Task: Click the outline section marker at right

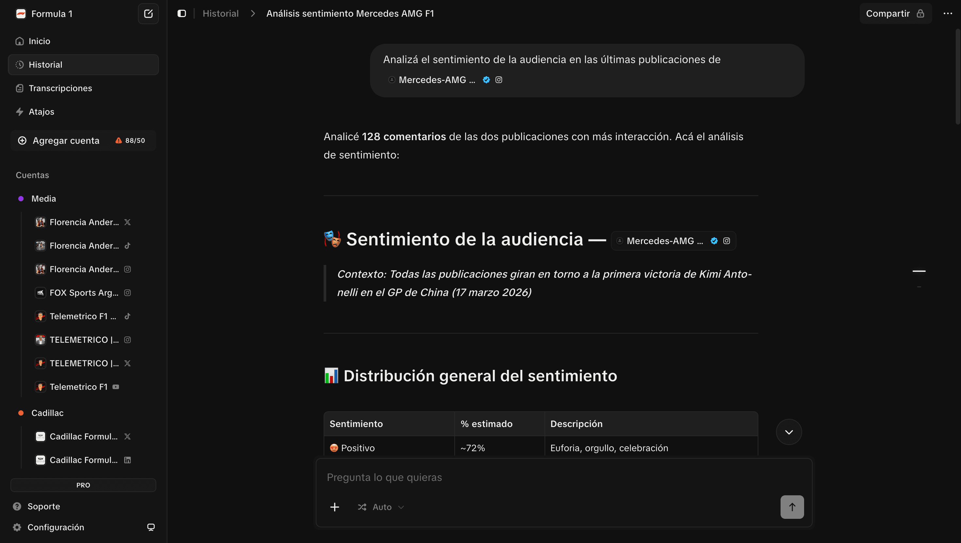Action: (x=919, y=271)
